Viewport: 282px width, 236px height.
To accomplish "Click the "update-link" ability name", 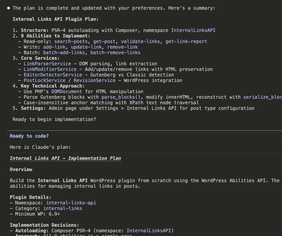I will tap(86, 47).
